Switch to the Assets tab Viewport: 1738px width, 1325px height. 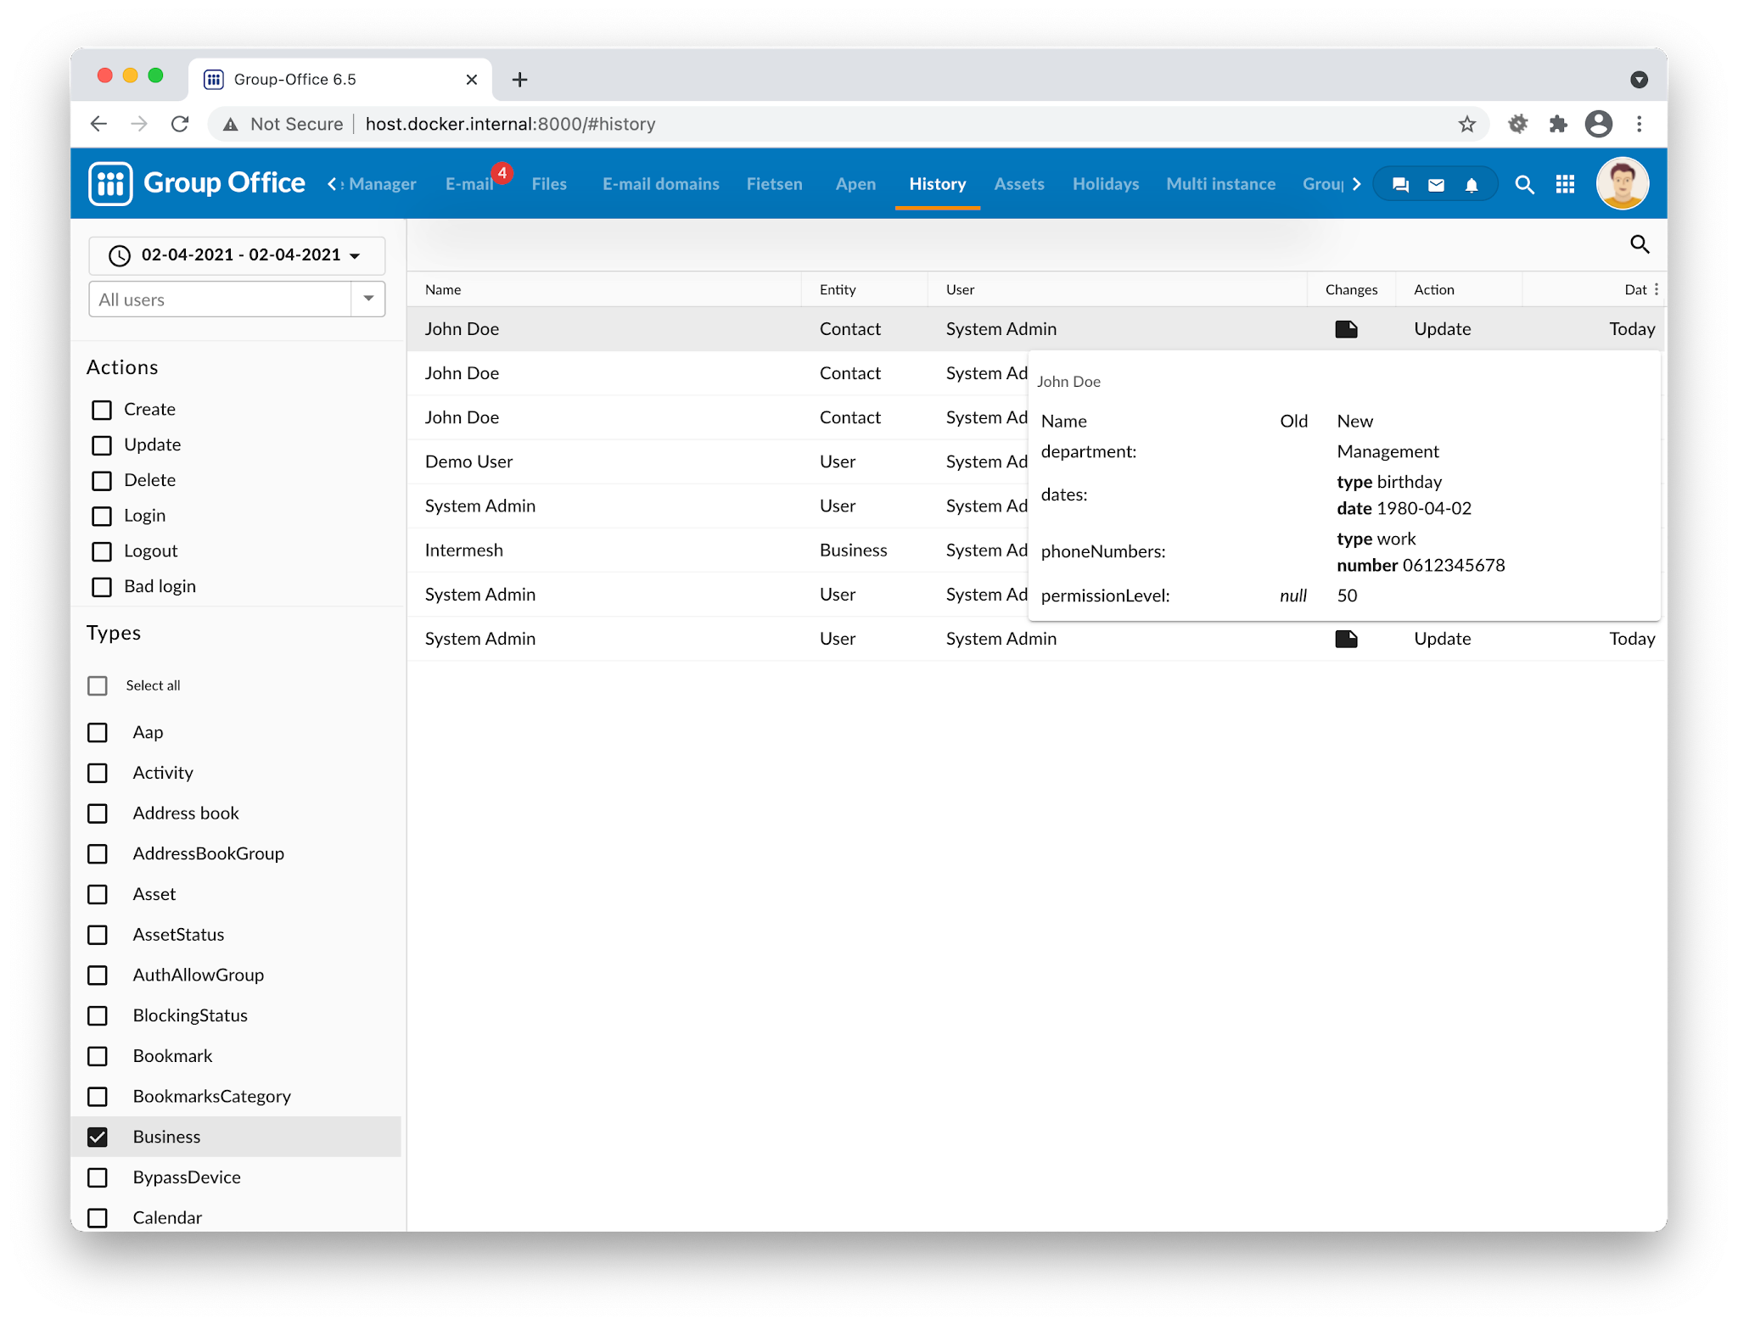pos(1018,184)
